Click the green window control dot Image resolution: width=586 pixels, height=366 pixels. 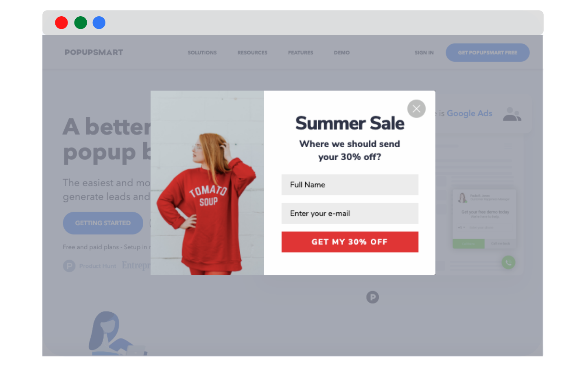pyautogui.click(x=81, y=23)
